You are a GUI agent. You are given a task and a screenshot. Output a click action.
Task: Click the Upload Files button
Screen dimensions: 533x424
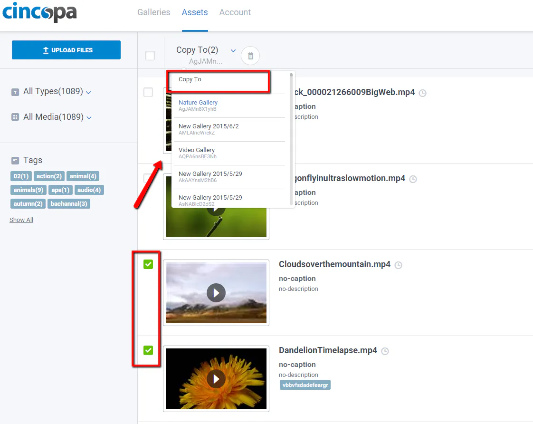pos(67,50)
